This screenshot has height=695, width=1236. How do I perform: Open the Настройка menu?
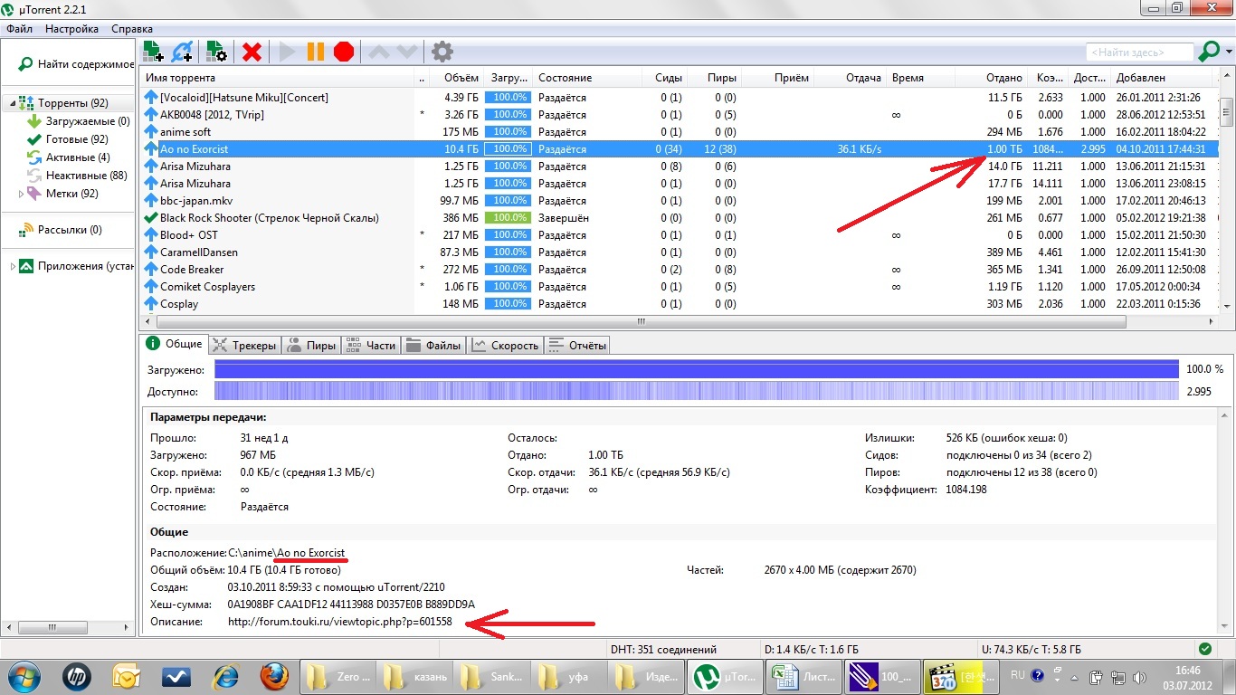(71, 29)
